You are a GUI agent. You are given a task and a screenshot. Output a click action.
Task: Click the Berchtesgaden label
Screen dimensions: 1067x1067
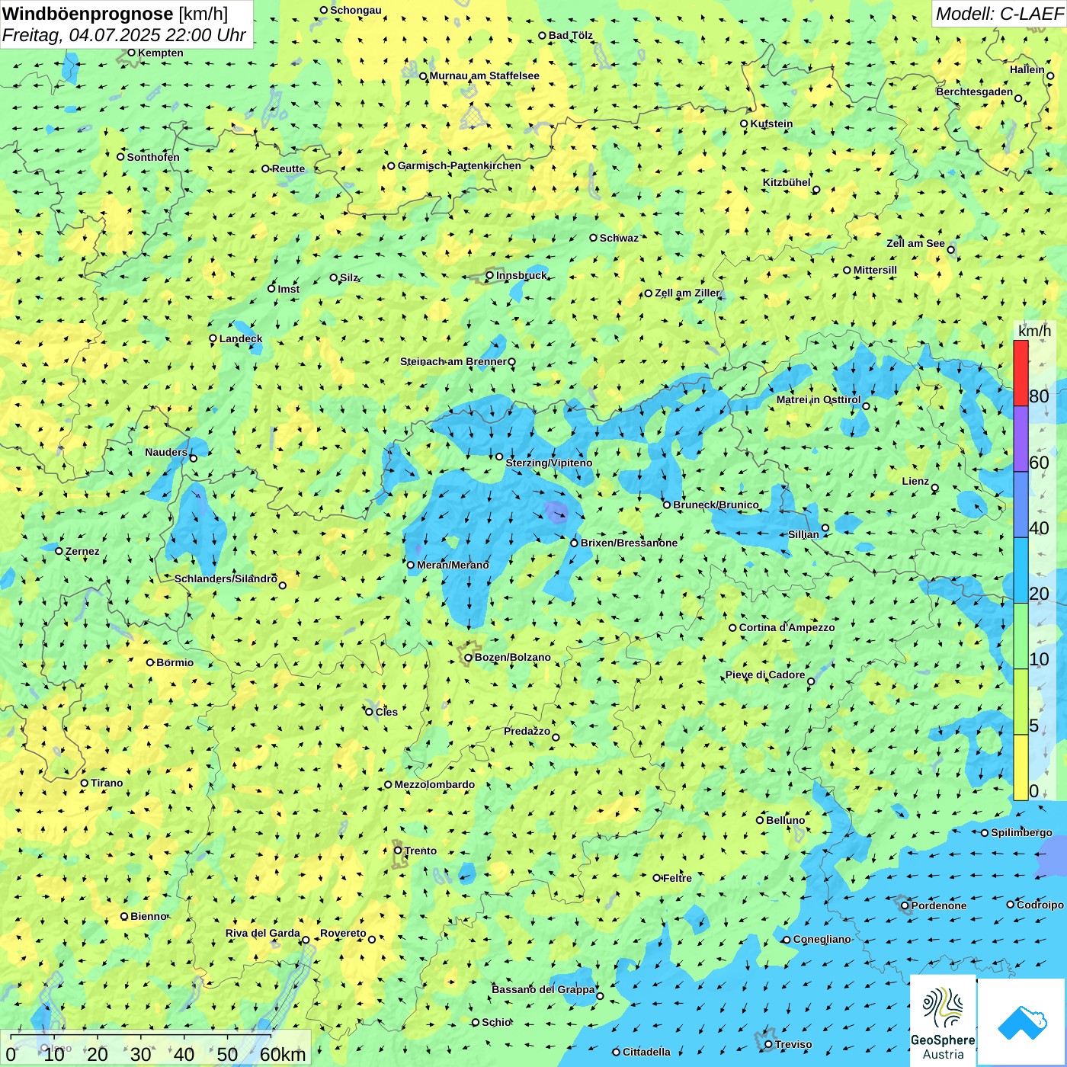[x=975, y=91]
